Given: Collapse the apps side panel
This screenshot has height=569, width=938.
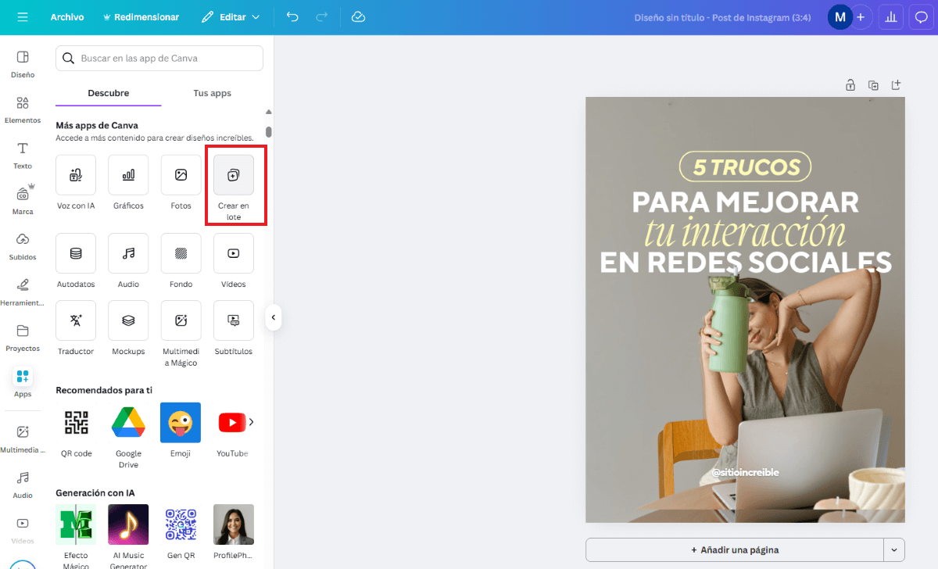Looking at the screenshot, I should 274,317.
